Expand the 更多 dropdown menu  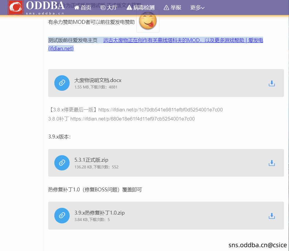tap(197, 8)
